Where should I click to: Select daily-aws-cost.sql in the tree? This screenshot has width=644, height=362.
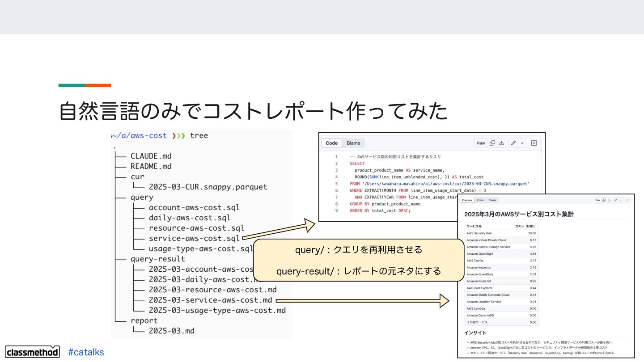[190, 218]
